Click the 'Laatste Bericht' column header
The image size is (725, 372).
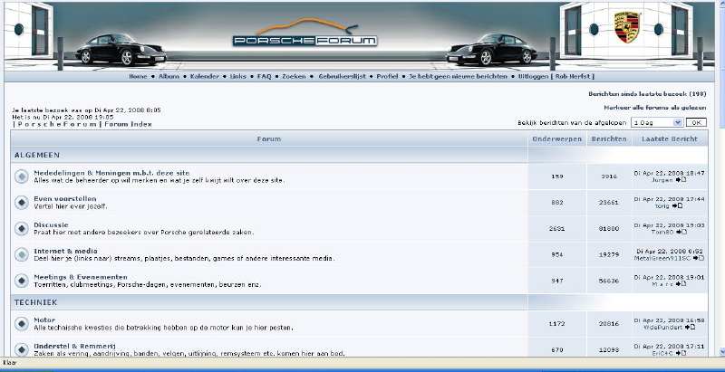669,138
